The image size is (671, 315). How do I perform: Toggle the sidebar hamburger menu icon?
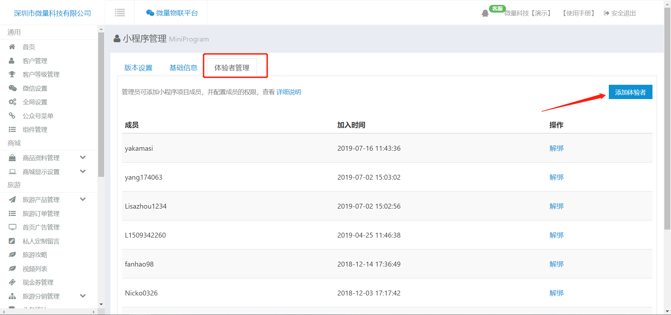(120, 13)
